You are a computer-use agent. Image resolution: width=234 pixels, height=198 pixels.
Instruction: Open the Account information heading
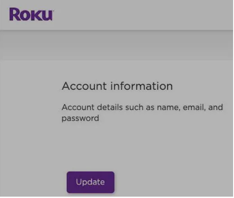(117, 86)
